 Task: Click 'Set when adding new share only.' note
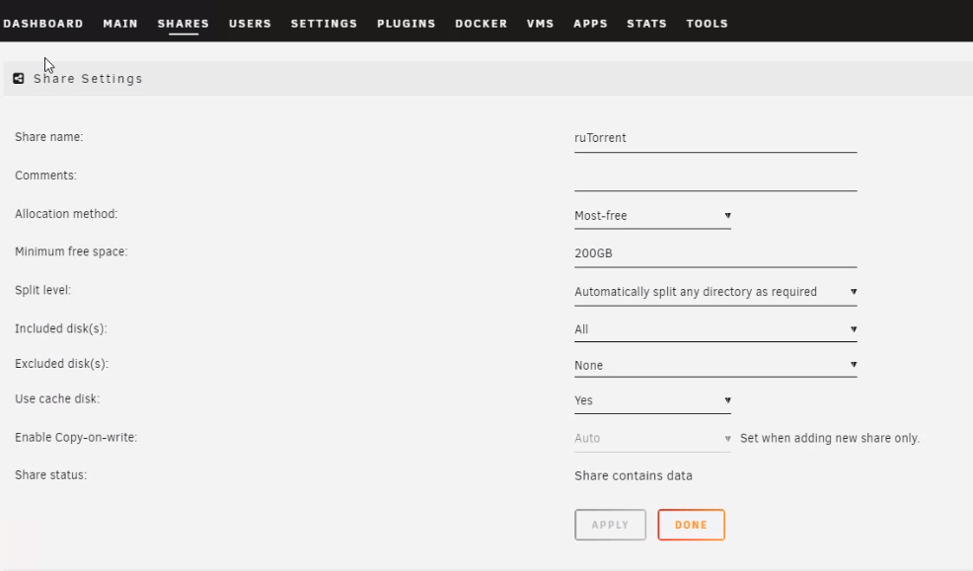pos(830,438)
